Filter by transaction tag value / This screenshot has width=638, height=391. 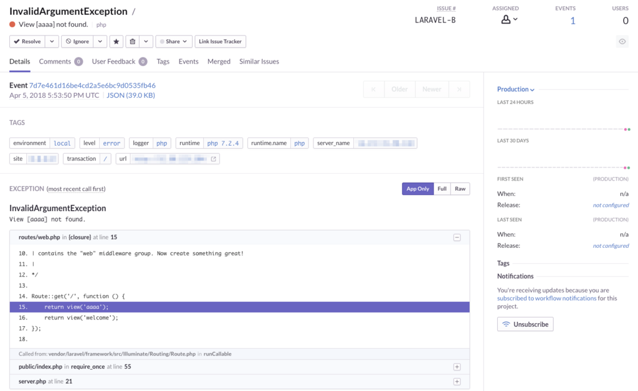[105, 159]
